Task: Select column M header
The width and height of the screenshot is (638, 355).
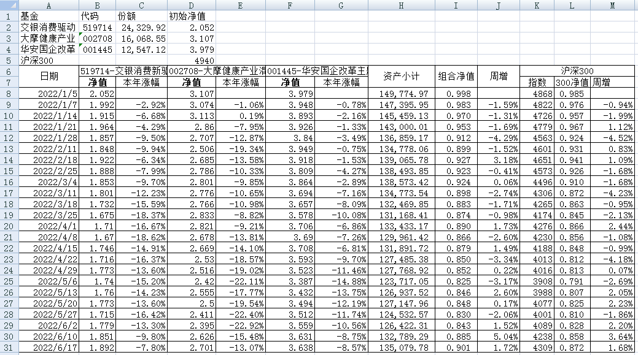Action: click(x=612, y=6)
